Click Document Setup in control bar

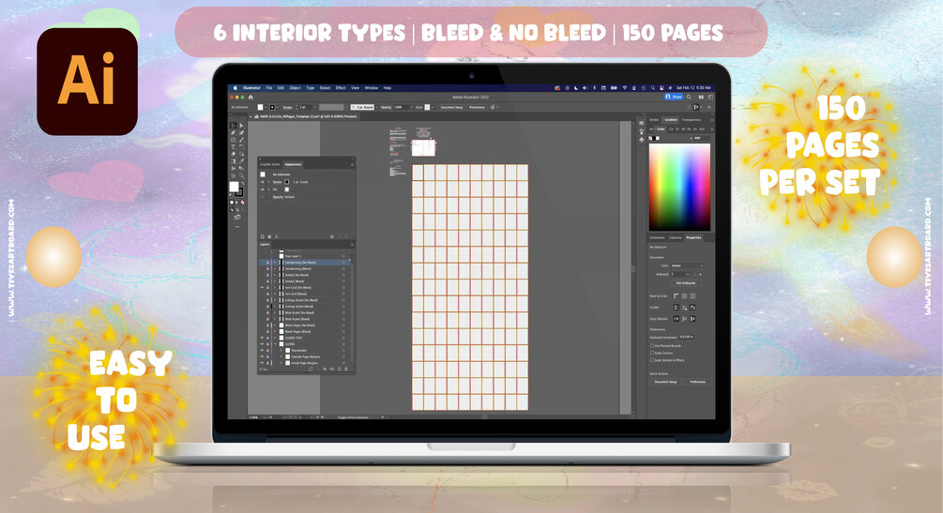pos(451,107)
